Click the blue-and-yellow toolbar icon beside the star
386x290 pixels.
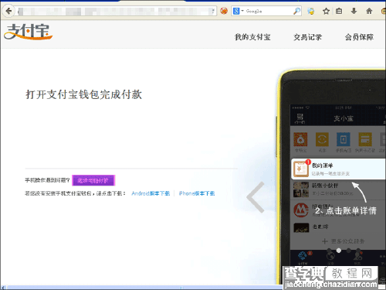click(311, 11)
